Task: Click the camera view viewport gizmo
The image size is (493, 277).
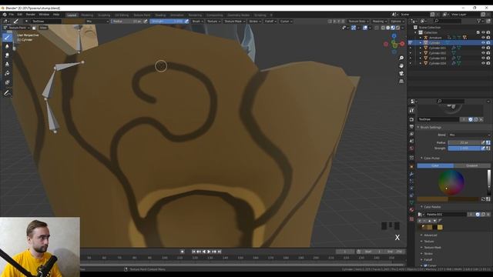Action: click(401, 74)
